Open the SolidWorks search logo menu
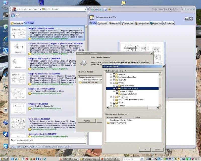Screen dimensions: 201x161 pos(15,9)
